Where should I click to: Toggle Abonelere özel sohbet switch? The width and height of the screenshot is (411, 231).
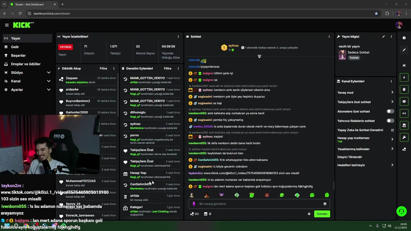(x=390, y=111)
